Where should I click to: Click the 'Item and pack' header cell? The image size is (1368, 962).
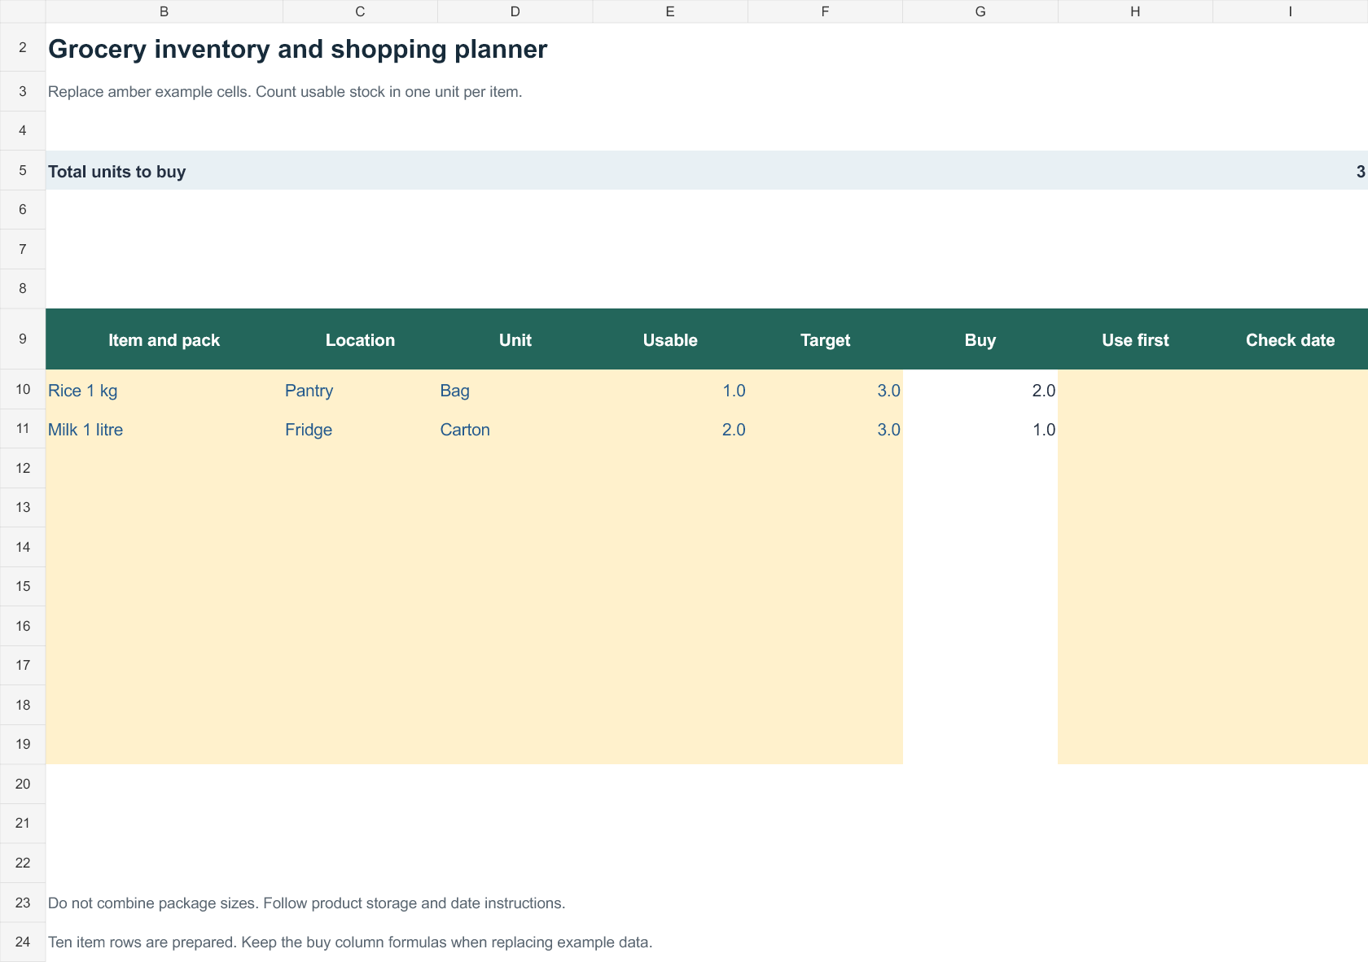[x=164, y=339]
